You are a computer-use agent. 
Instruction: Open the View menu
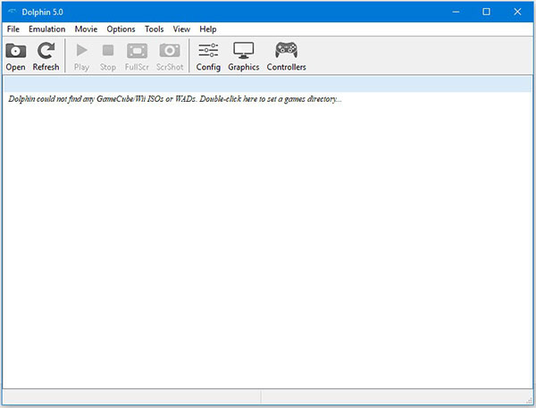181,29
